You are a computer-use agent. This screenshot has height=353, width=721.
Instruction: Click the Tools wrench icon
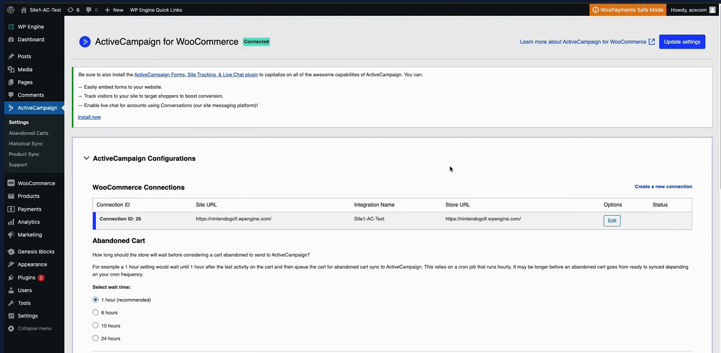11,303
